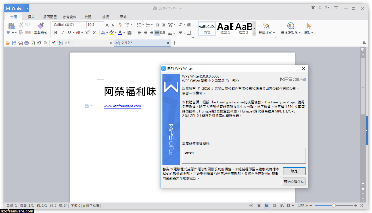The image size is (372, 213).
Task: Print the document from quick toolbar
Action: point(27,43)
